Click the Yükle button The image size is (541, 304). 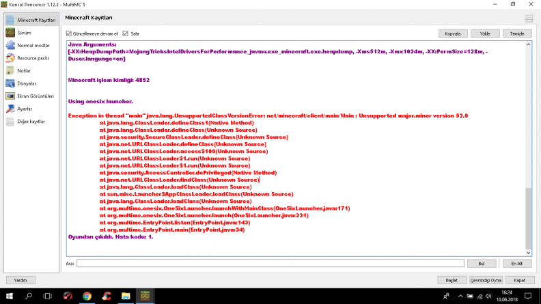coord(485,33)
